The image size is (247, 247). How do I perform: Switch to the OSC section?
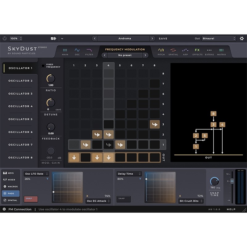[77, 52]
